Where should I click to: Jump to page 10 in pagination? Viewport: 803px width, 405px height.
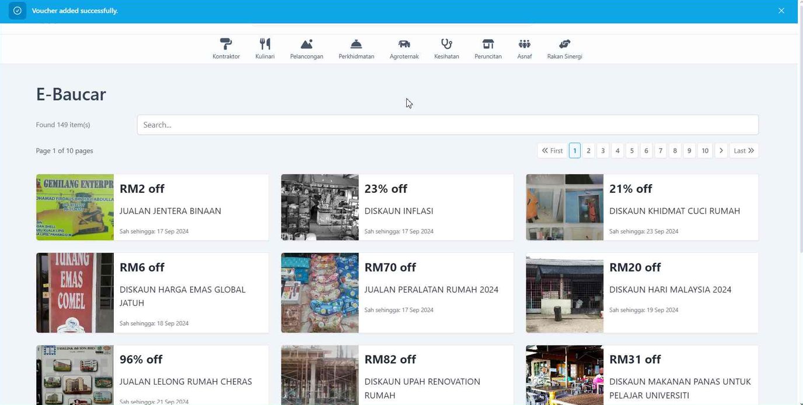(x=704, y=150)
